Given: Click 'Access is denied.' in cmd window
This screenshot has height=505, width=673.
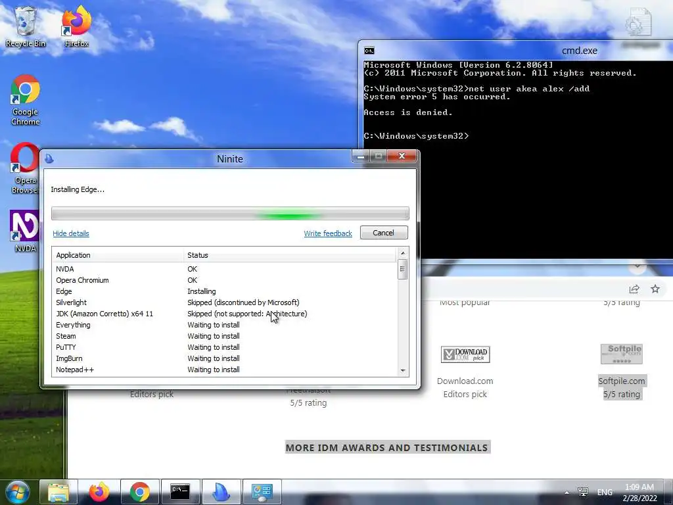Looking at the screenshot, I should coord(407,112).
